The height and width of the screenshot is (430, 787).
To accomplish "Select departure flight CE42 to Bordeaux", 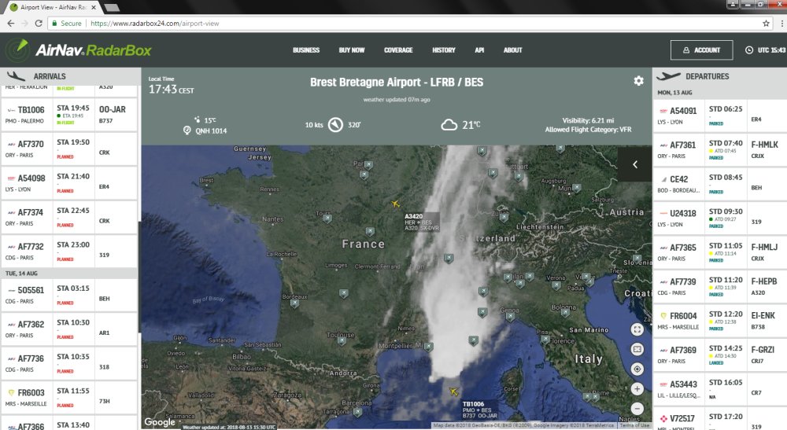I will coord(720,184).
